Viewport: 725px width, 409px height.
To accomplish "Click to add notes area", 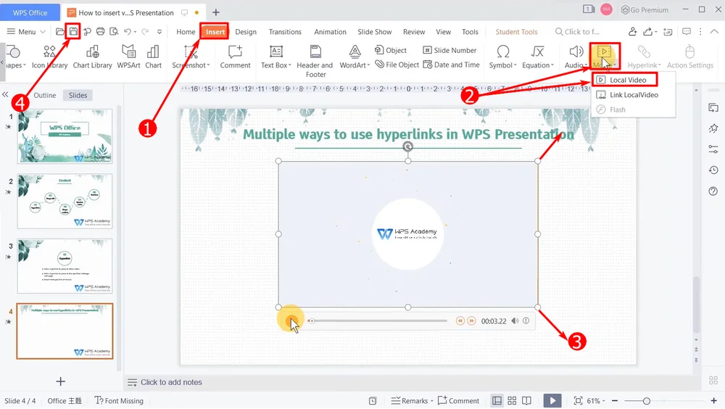I will [x=171, y=382].
